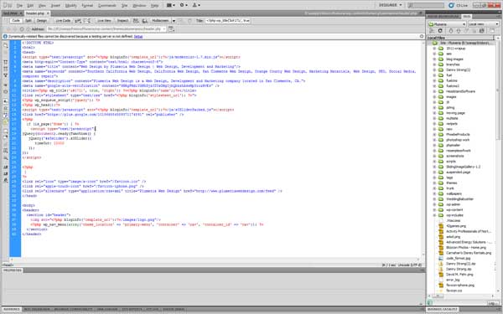This screenshot has width=503, height=314.
Task: Open the Modify menu
Action: click(71, 6)
